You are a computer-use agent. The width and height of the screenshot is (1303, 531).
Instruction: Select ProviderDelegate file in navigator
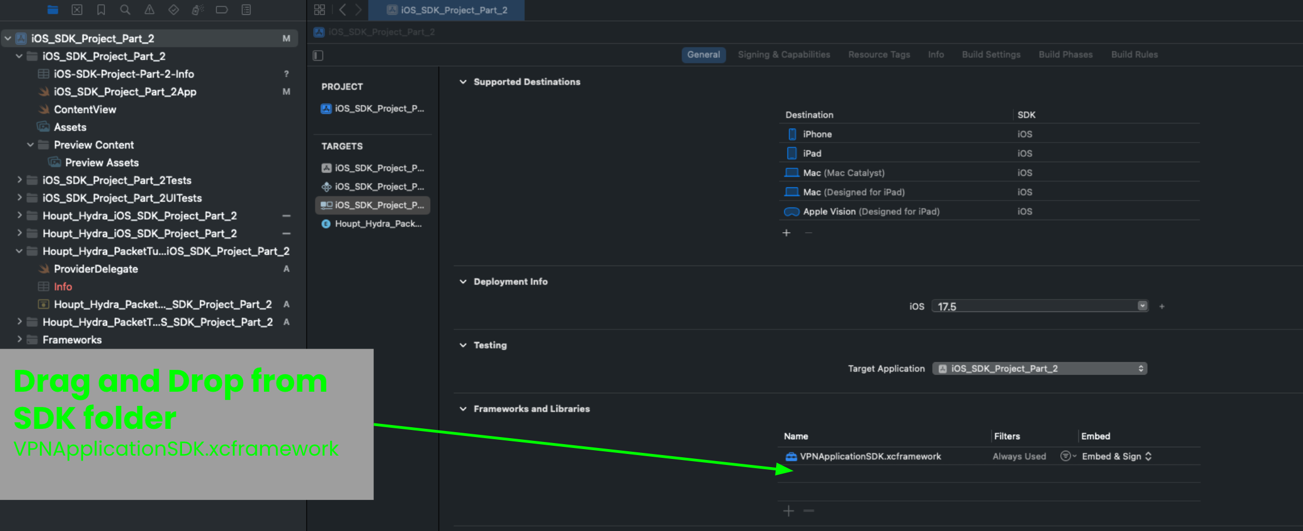[96, 269]
